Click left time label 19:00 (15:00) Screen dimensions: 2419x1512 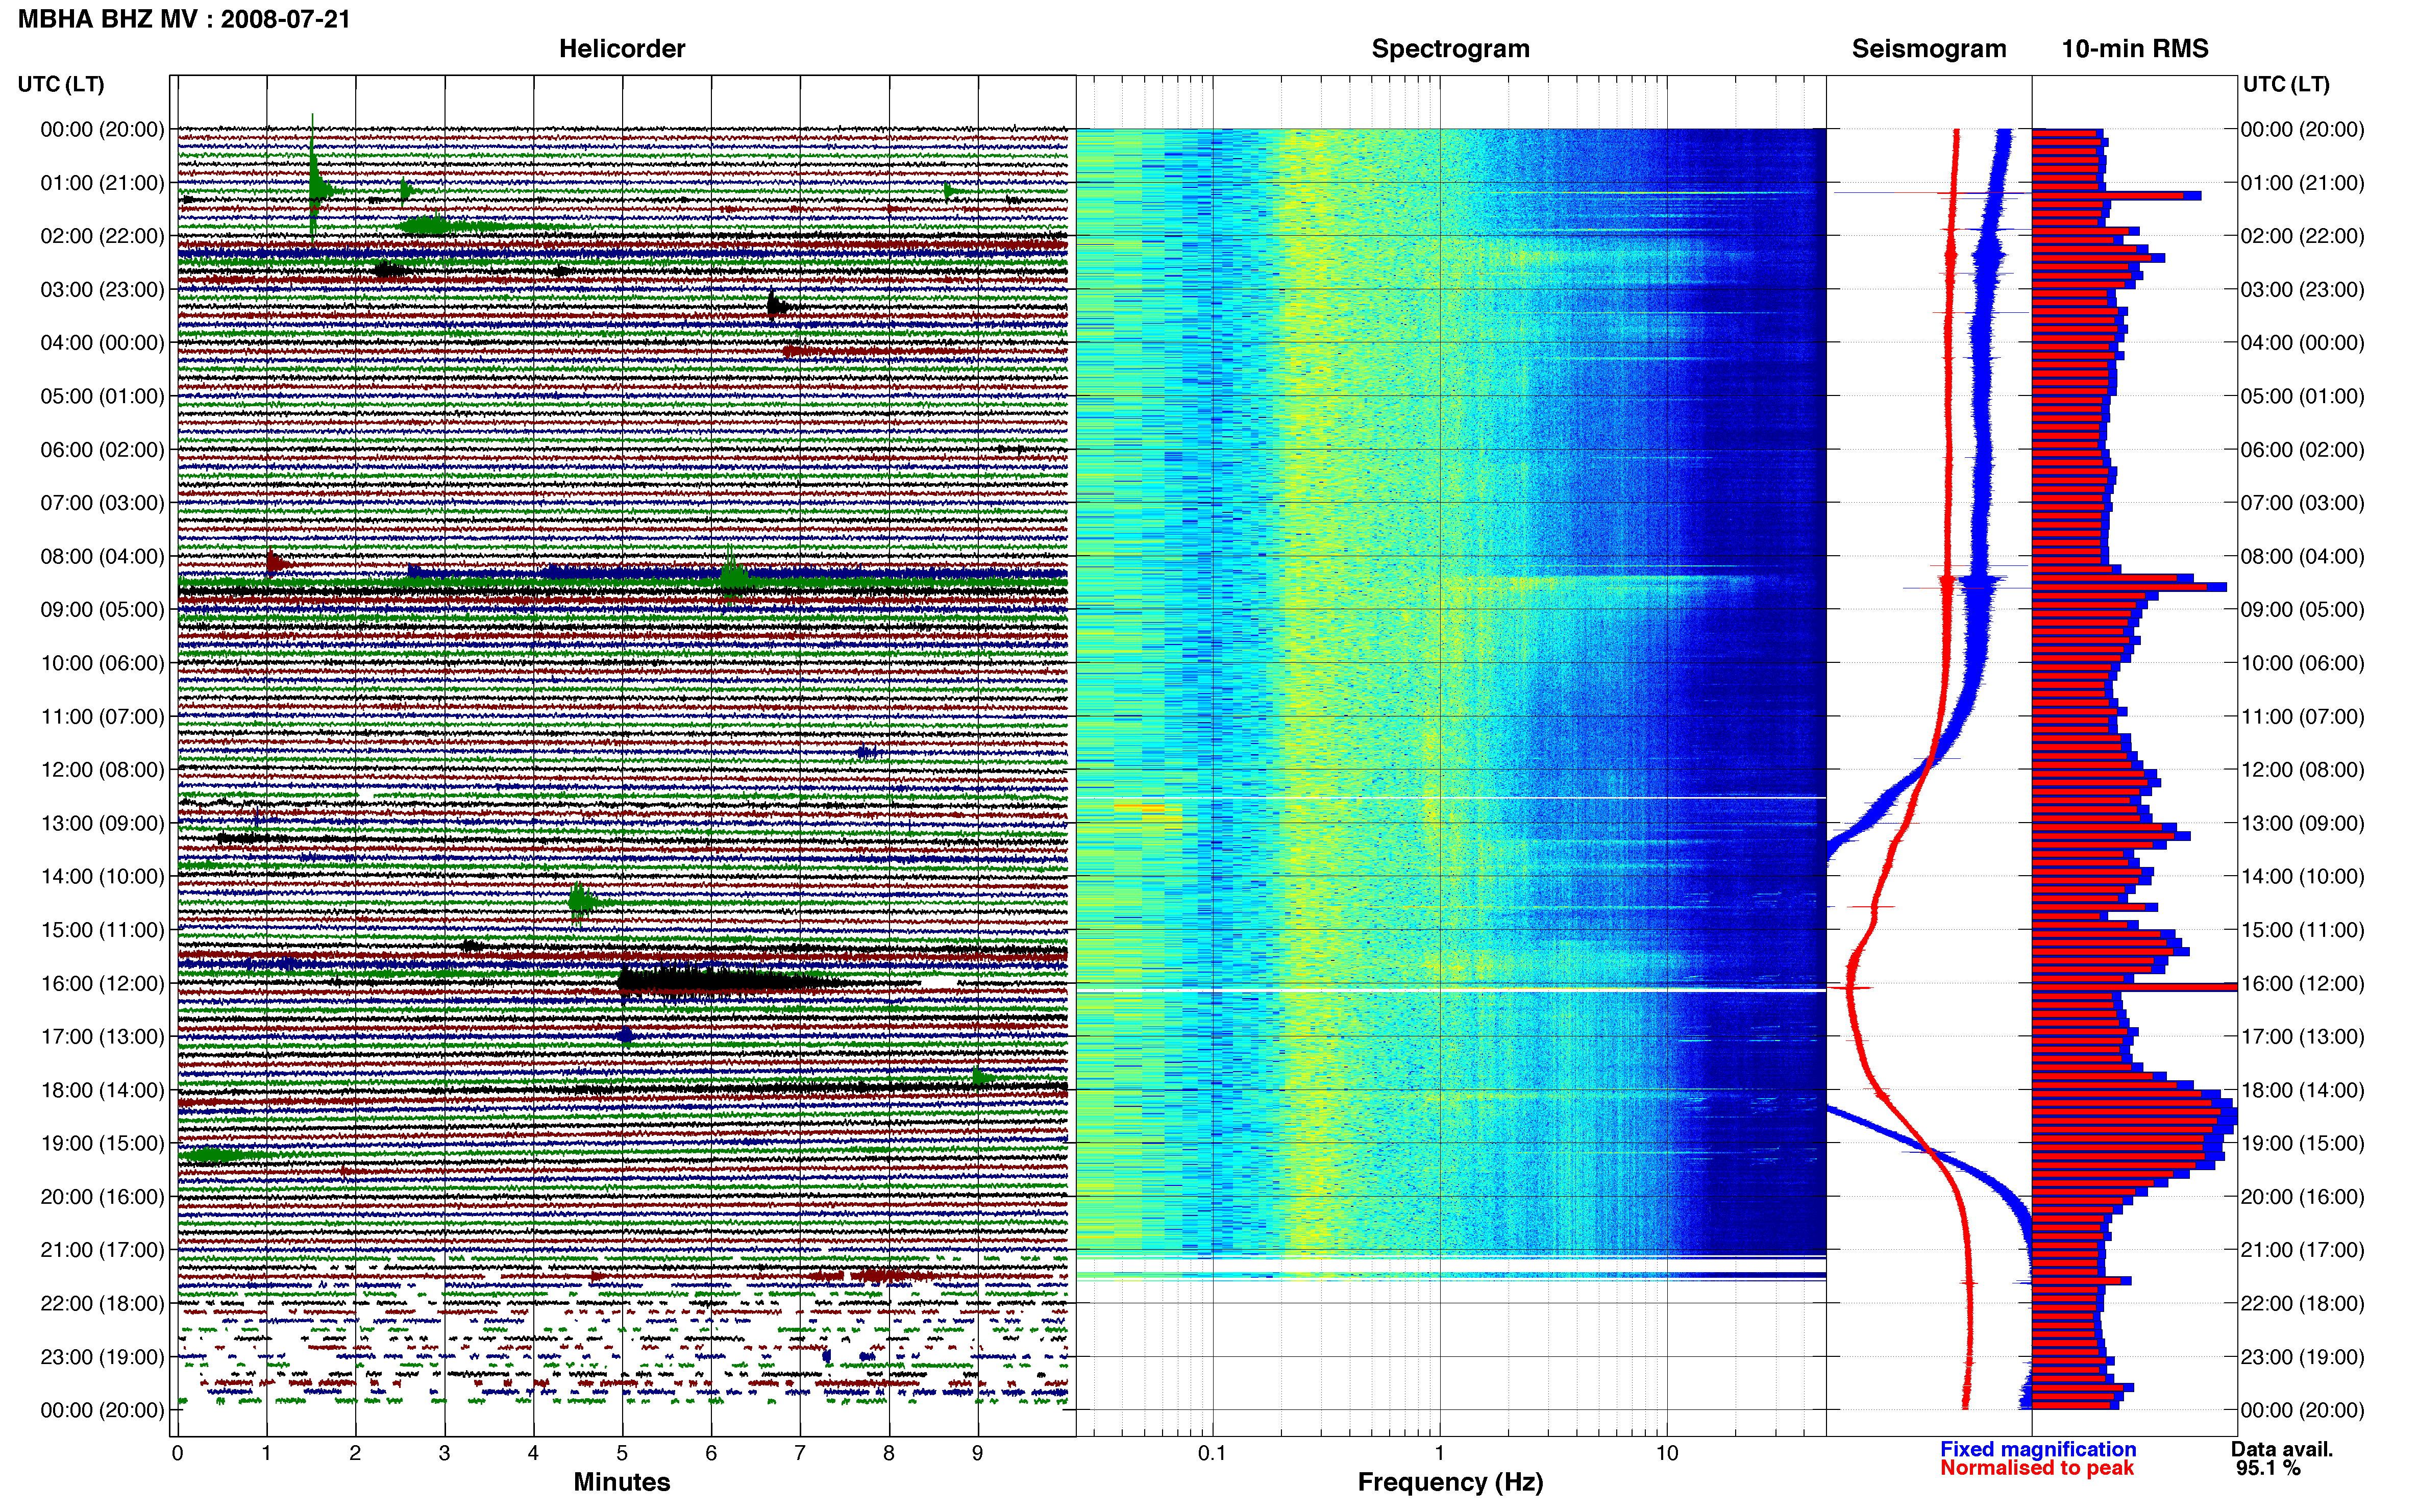pyautogui.click(x=102, y=1143)
